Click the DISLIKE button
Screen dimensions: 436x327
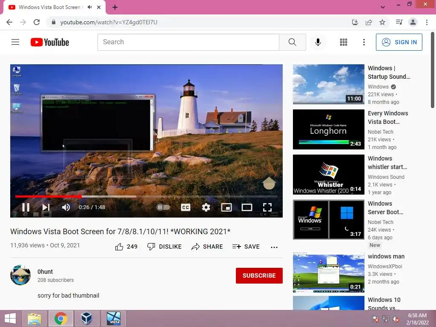[x=164, y=247]
